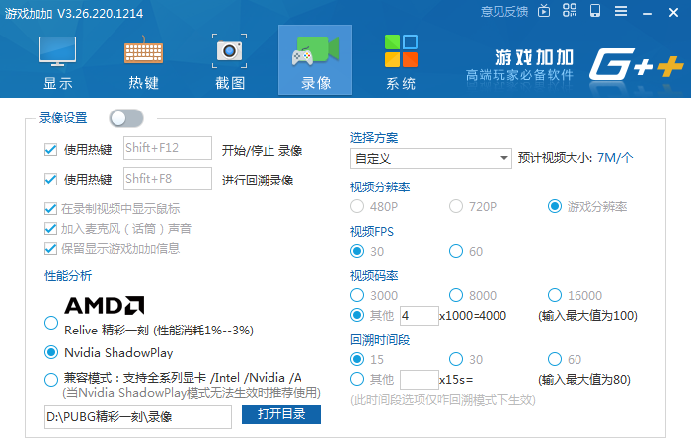Screen dimensions: 691x444
Task: Select AMD Relive 精彩一刻 radio option
Action: [51, 323]
